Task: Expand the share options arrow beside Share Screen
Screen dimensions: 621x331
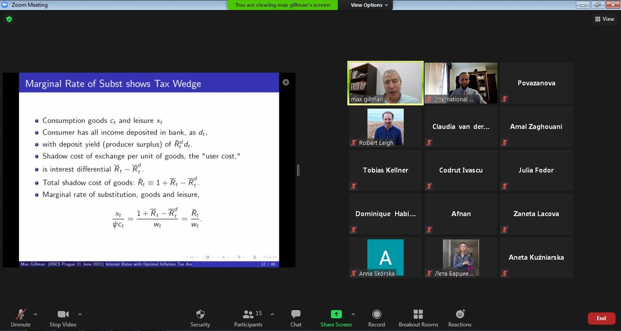Action: 353,314
